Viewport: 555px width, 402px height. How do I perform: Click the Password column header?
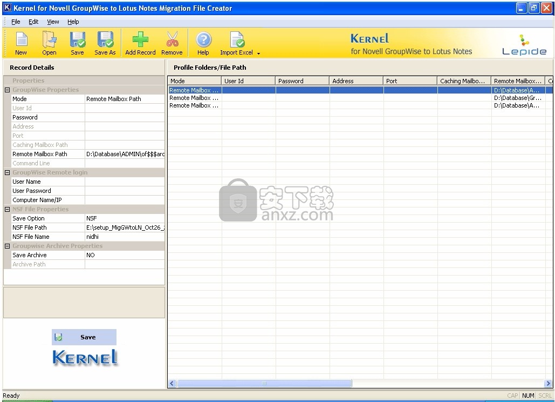click(302, 81)
